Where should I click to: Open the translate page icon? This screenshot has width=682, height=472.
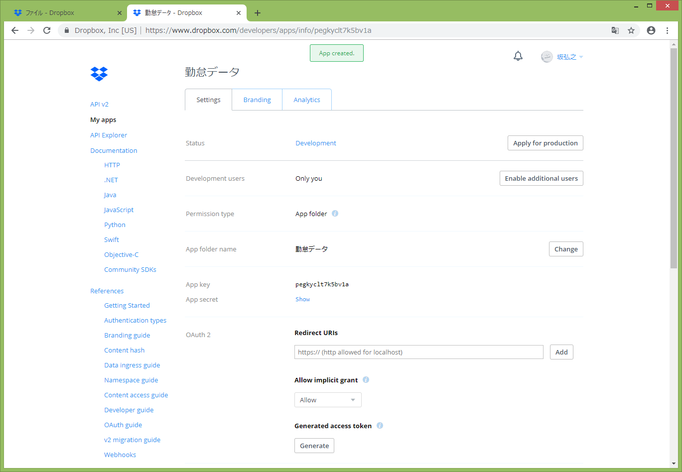coord(615,30)
